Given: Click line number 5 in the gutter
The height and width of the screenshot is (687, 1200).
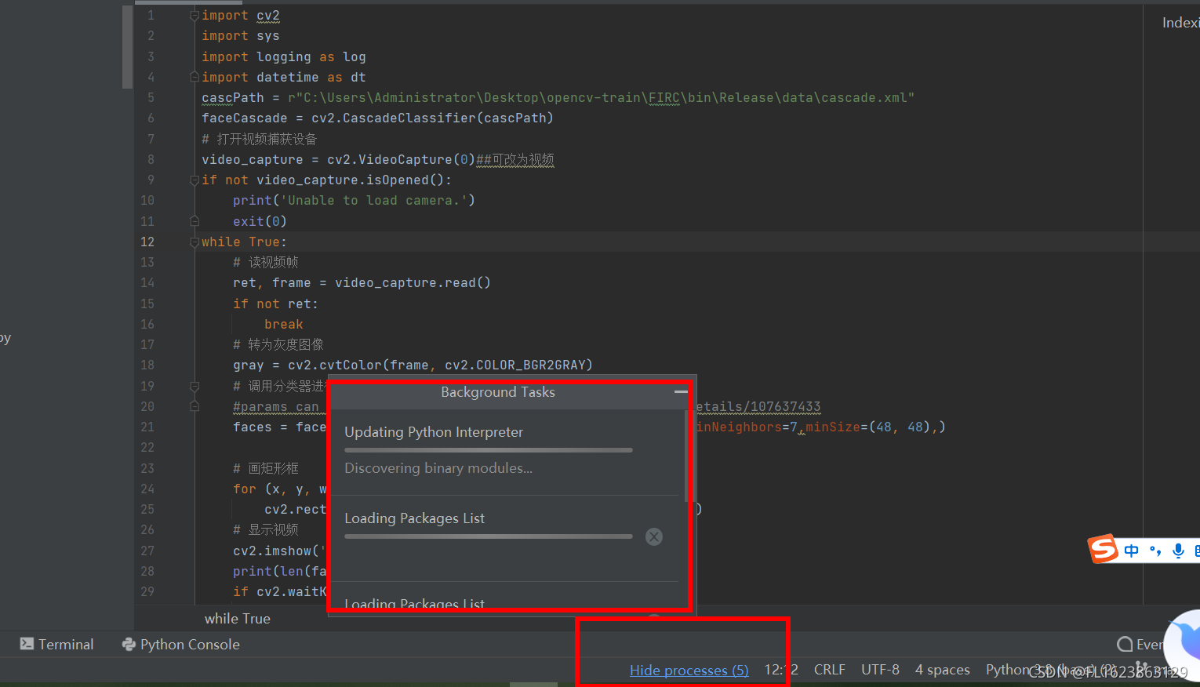Looking at the screenshot, I should 151,97.
